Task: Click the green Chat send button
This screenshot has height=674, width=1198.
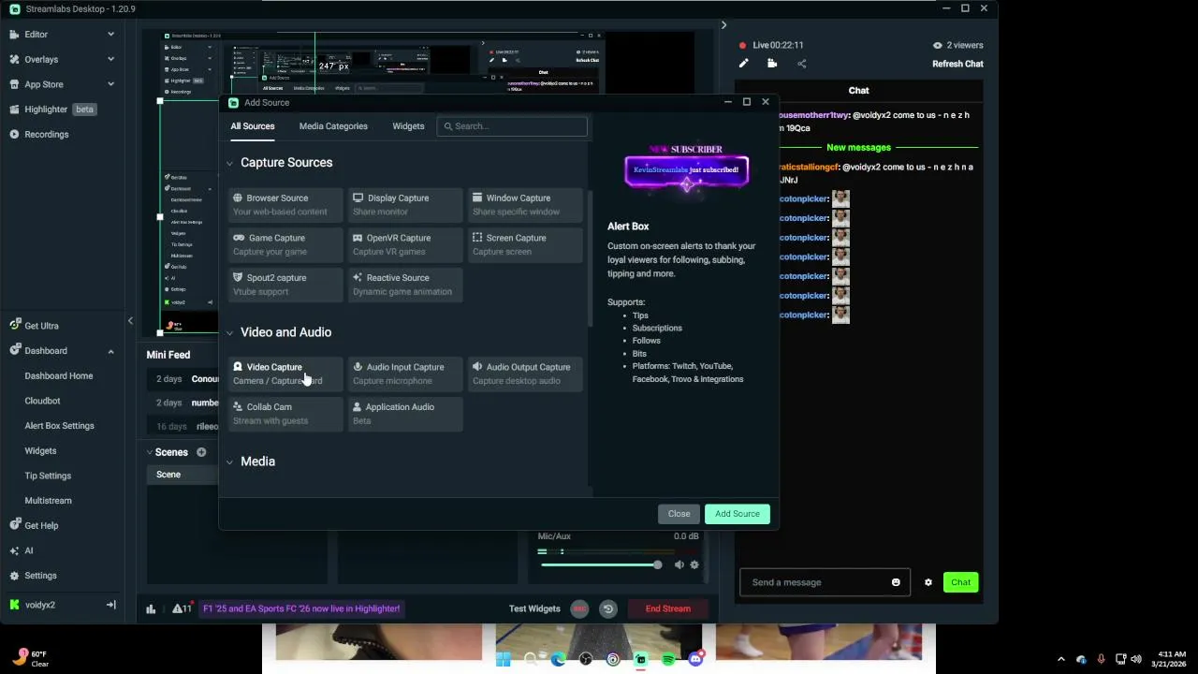Action: (x=960, y=582)
